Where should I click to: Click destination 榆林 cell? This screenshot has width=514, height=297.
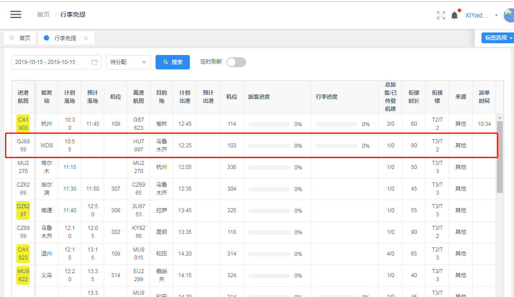pos(161,124)
